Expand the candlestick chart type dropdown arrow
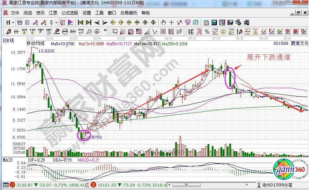Viewport: 309px width, 190px height. tap(56, 22)
